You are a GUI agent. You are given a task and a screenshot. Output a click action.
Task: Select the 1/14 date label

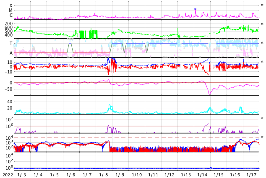202,175
